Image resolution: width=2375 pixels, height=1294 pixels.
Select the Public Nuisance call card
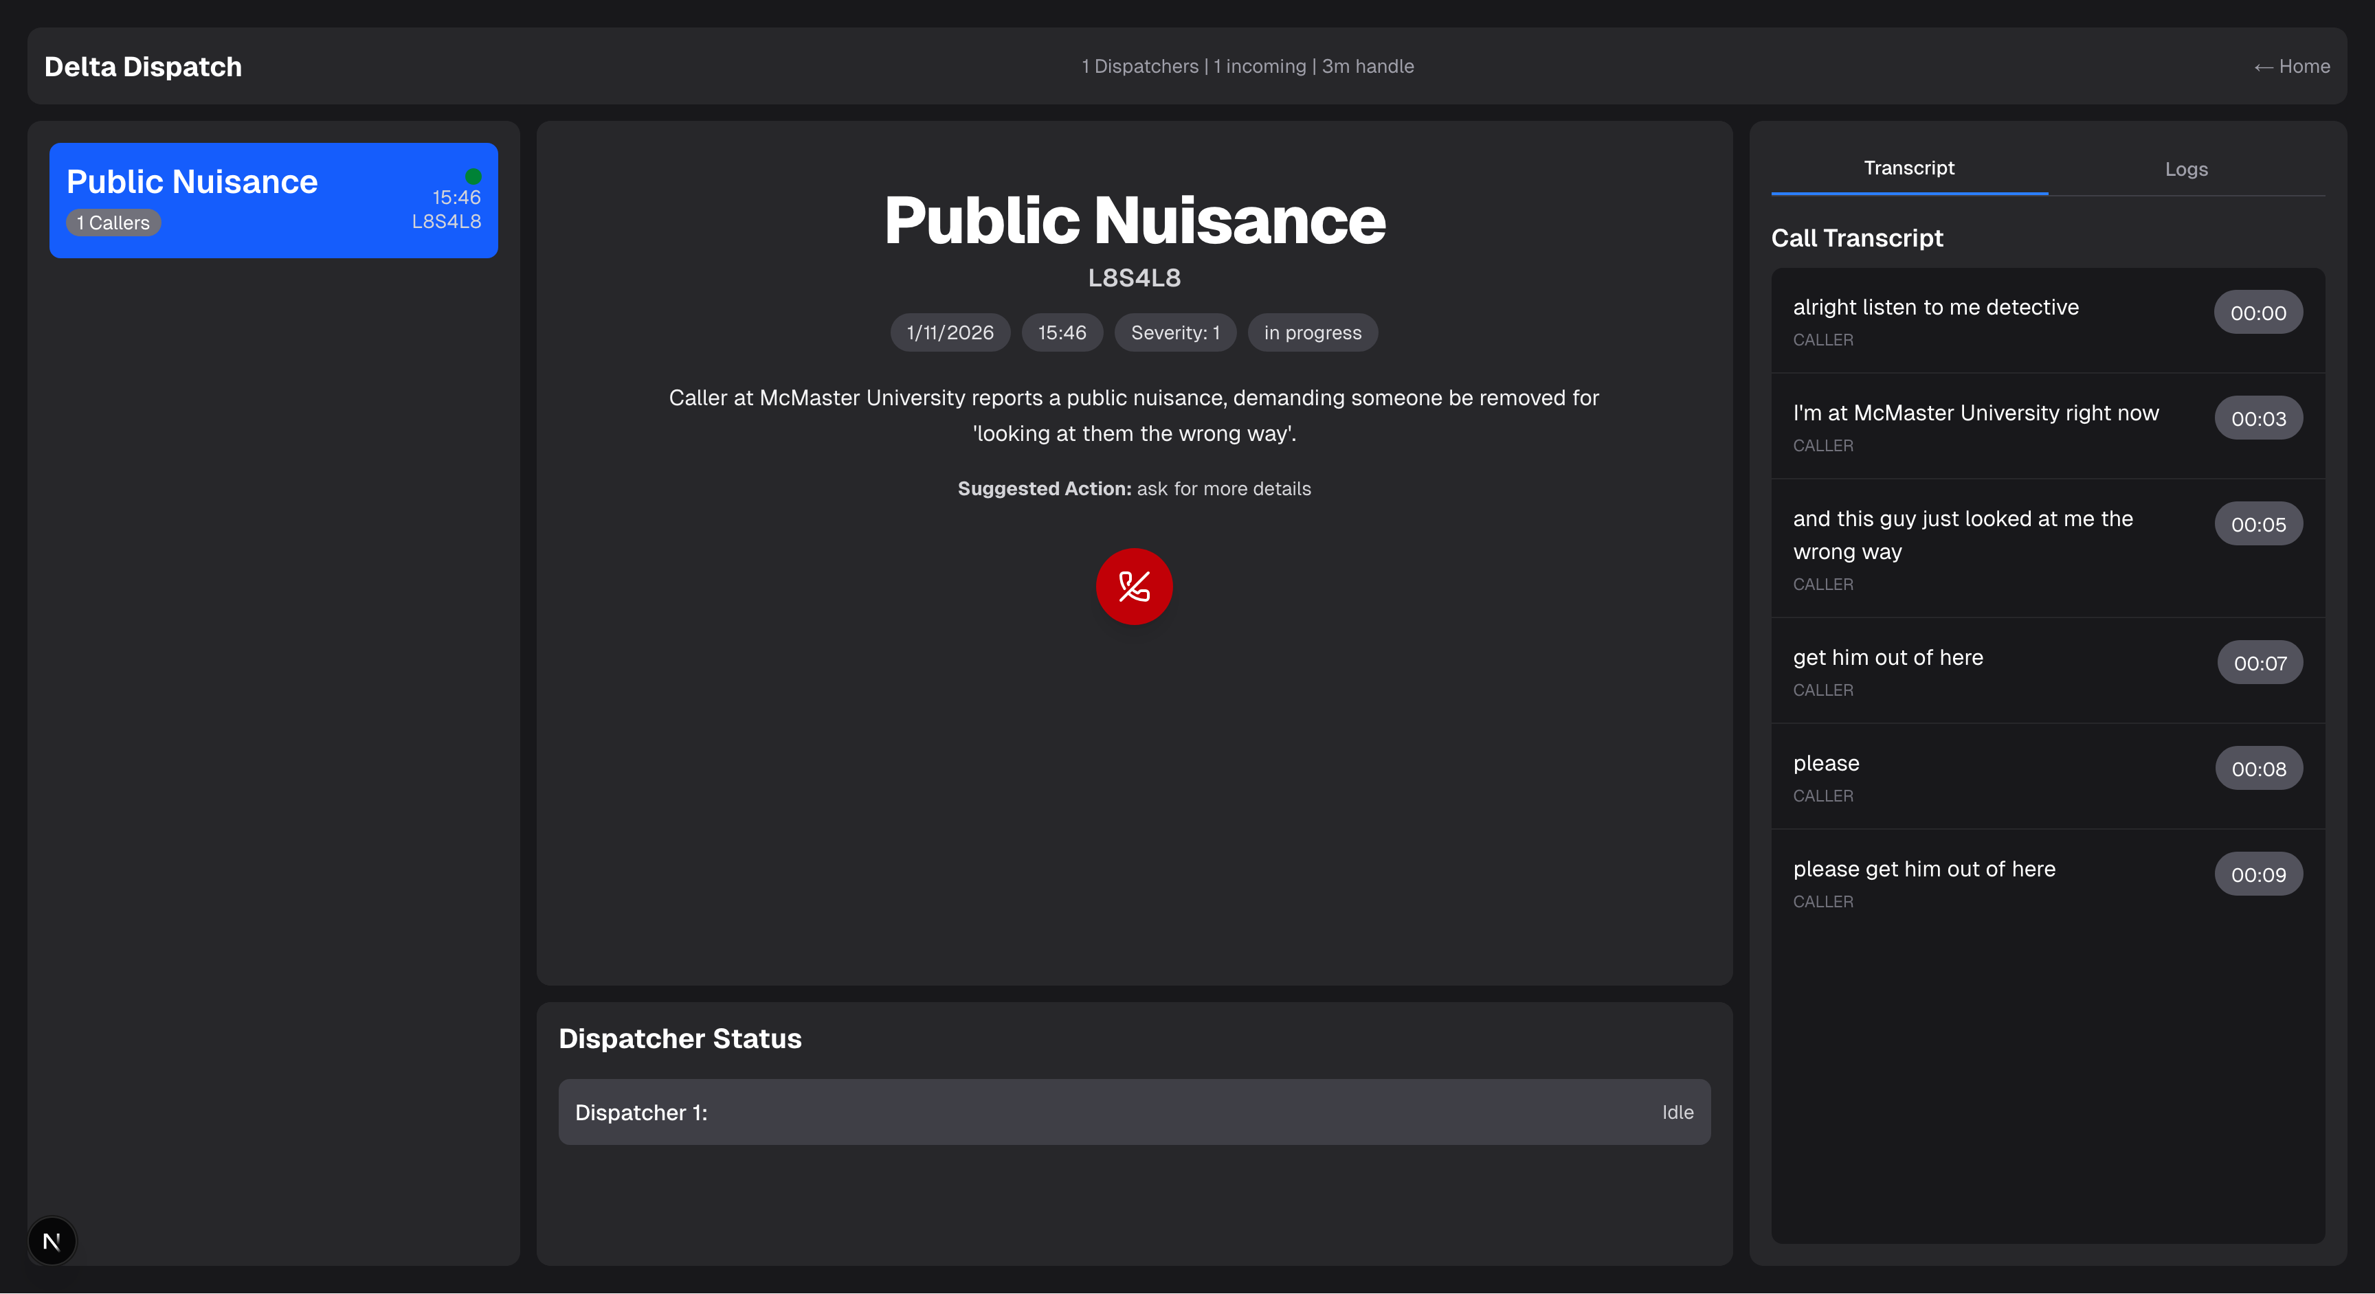273,200
